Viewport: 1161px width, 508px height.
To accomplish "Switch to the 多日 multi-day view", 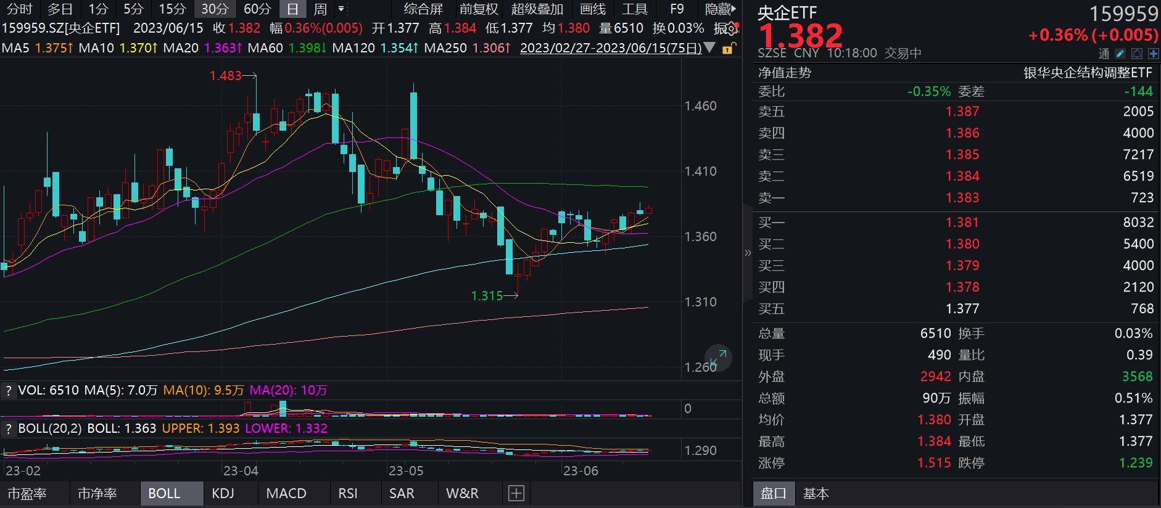I will pos(60,9).
